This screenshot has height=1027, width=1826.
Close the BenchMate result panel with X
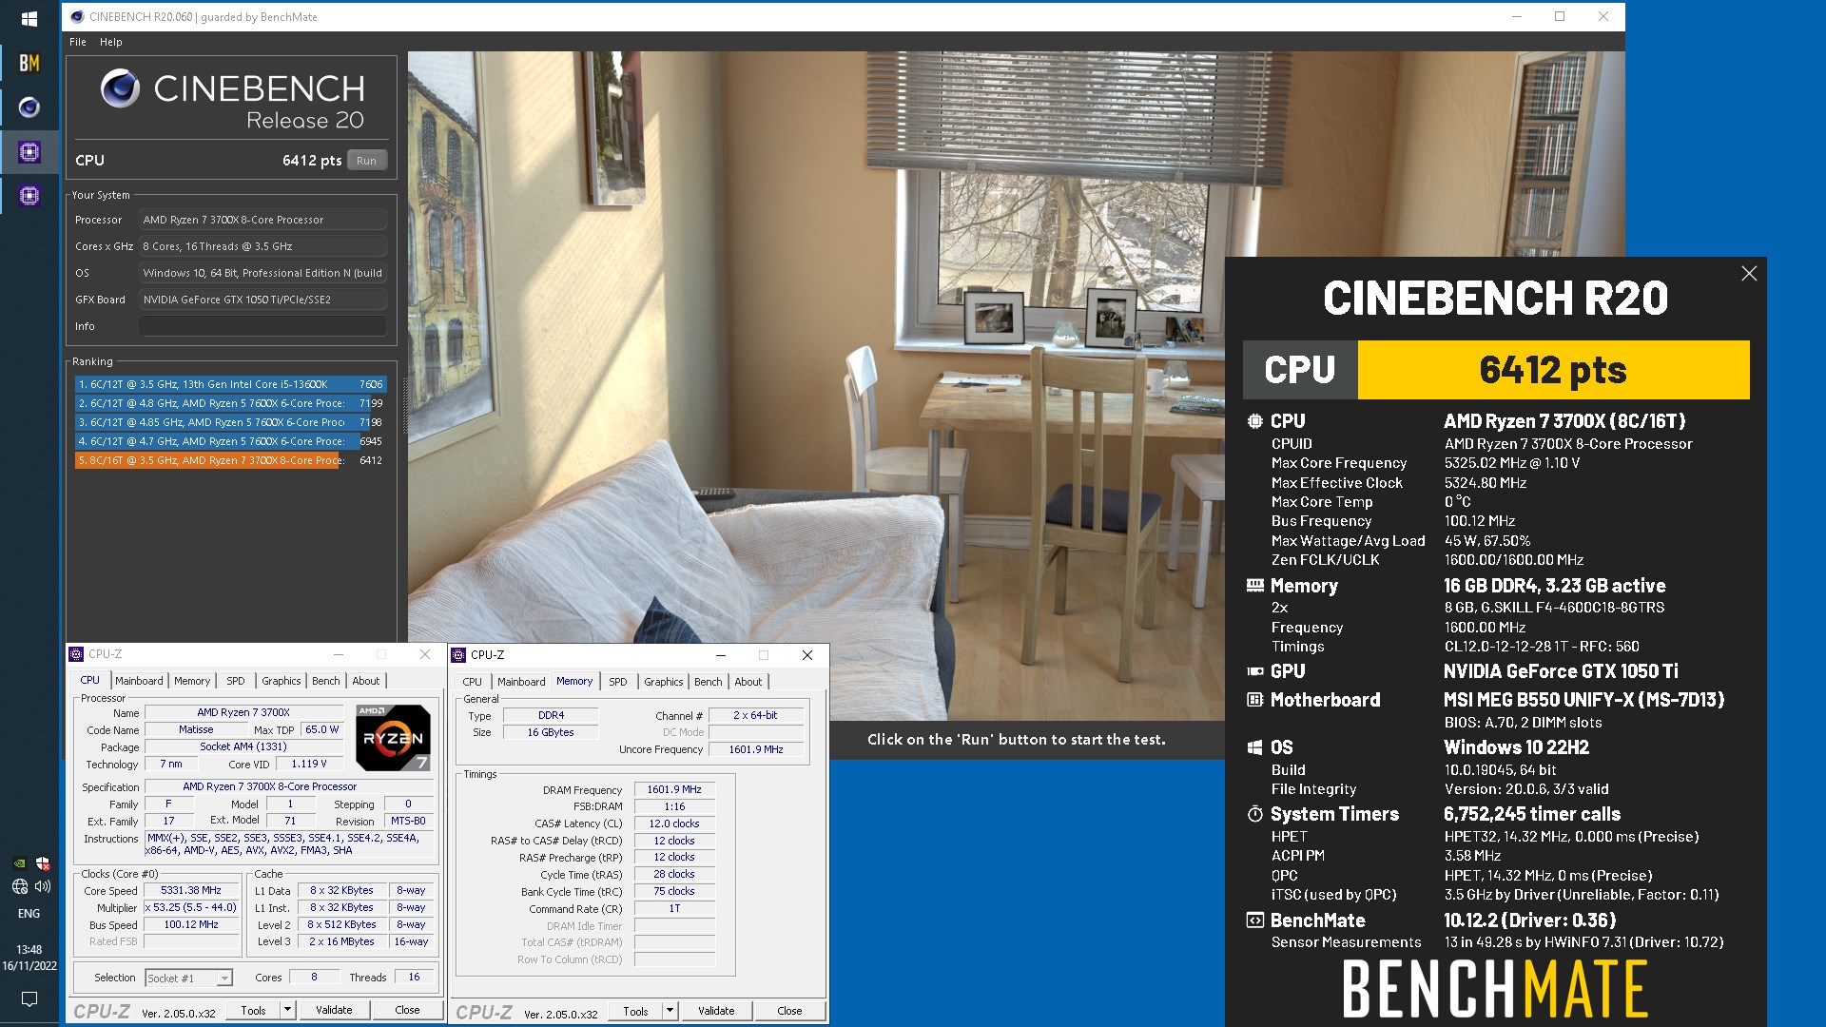(1749, 274)
